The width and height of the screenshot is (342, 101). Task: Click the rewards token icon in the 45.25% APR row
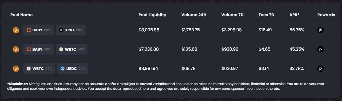(320, 49)
